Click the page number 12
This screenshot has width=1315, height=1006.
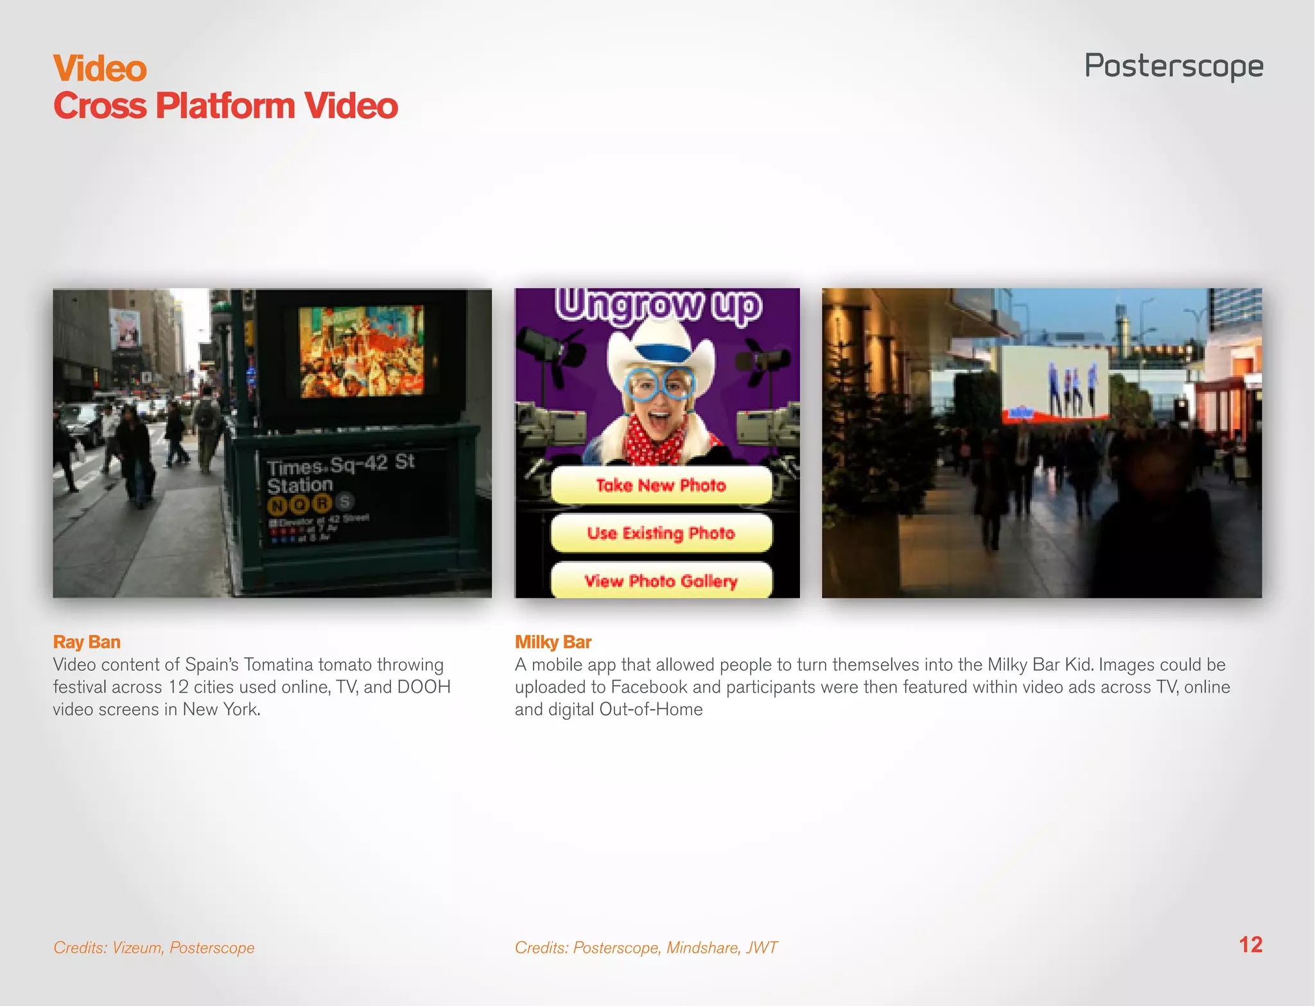point(1250,945)
